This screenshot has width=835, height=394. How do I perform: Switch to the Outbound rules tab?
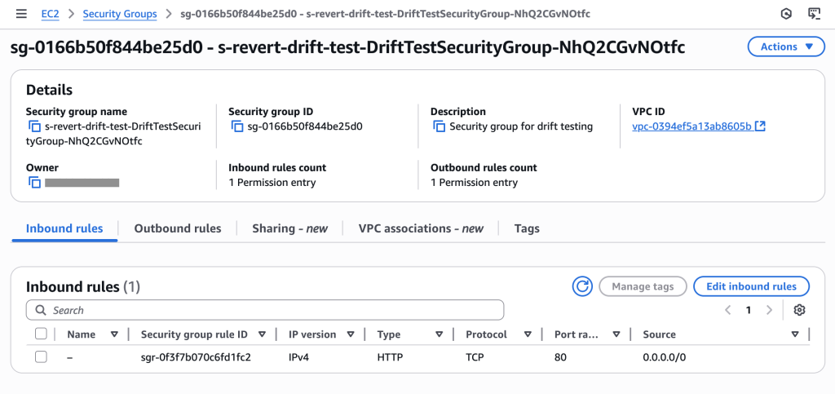pos(178,228)
